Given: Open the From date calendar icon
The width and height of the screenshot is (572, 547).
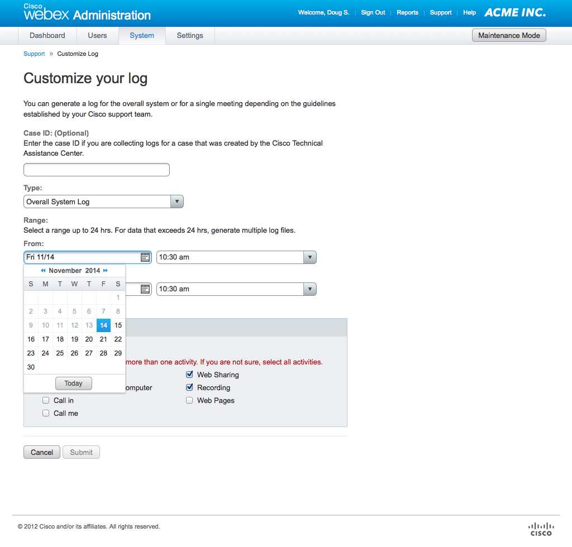Looking at the screenshot, I should point(145,257).
